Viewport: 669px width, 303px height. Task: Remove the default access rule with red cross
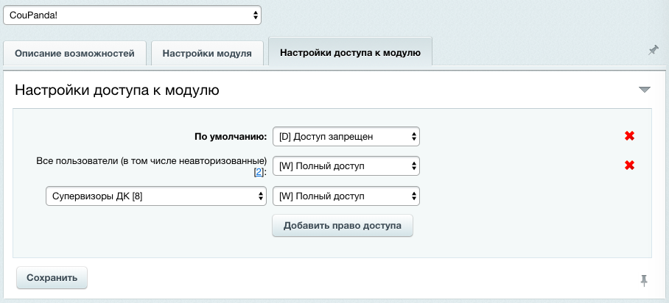(x=629, y=136)
